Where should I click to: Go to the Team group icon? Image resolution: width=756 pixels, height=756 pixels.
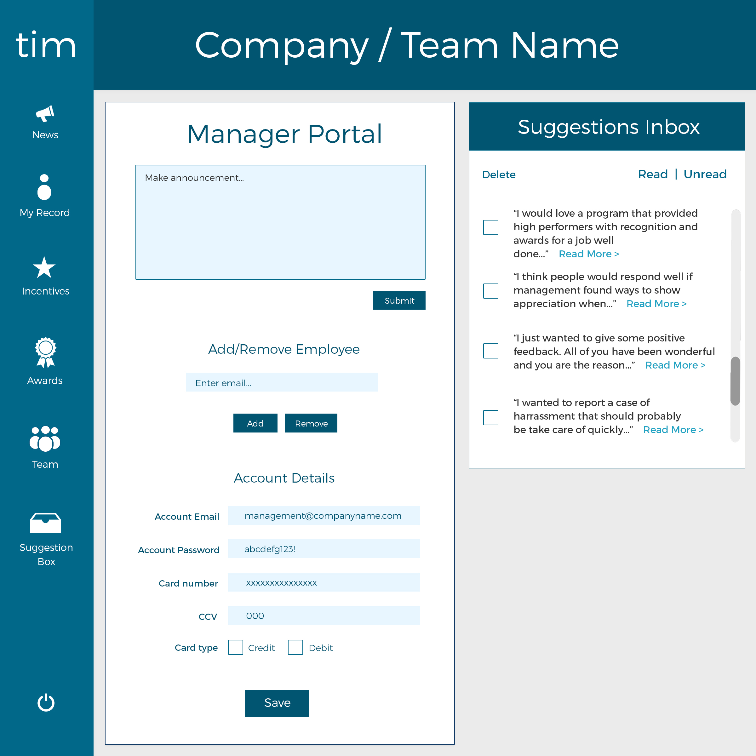(x=45, y=438)
